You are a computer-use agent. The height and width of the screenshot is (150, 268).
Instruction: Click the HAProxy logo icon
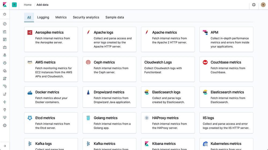[147, 118]
